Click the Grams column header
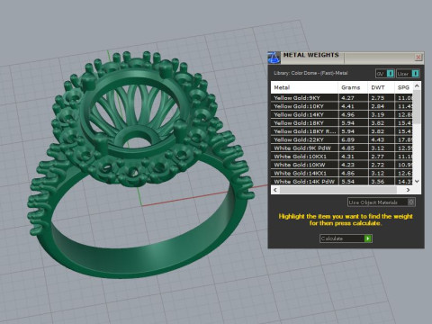Image resolution: width=432 pixels, height=324 pixels. click(x=353, y=87)
